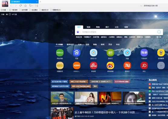Switch to the 视频 search tab
168x119 pixels.
pos(88,27)
